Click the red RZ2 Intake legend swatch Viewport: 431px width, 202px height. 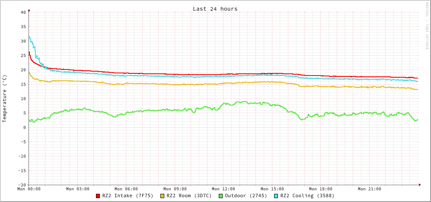98,196
